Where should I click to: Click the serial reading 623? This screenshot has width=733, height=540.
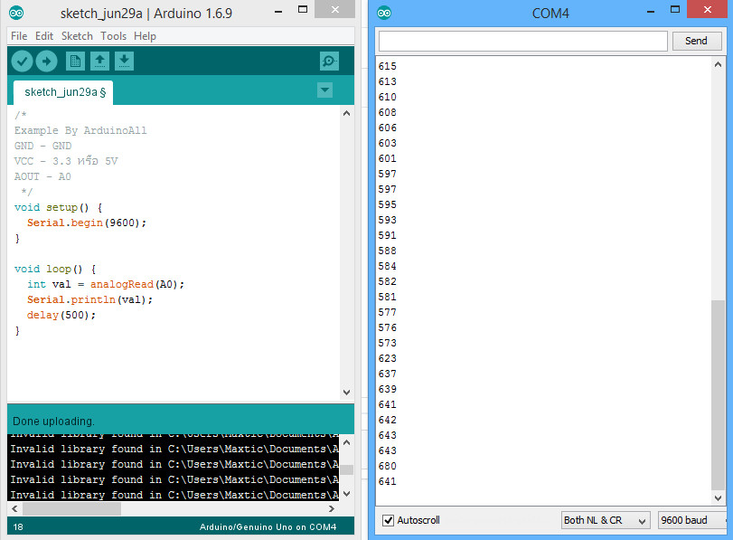pos(387,358)
